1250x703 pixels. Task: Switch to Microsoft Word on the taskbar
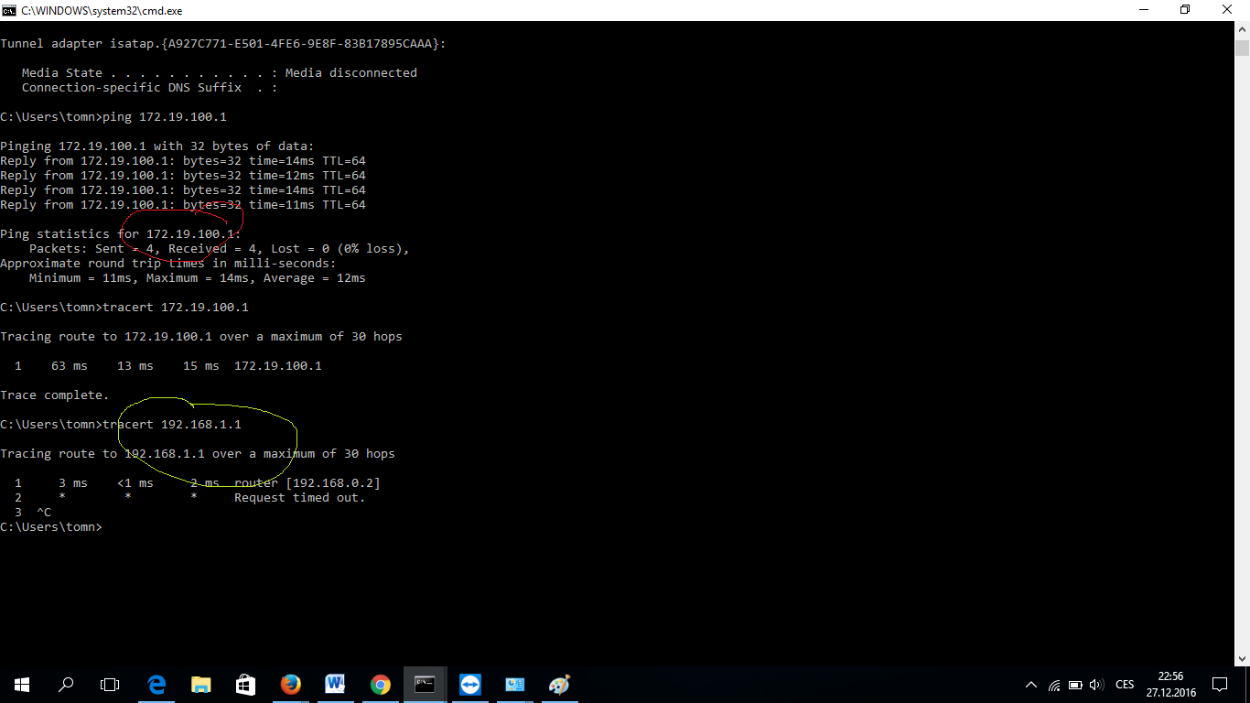tap(335, 685)
